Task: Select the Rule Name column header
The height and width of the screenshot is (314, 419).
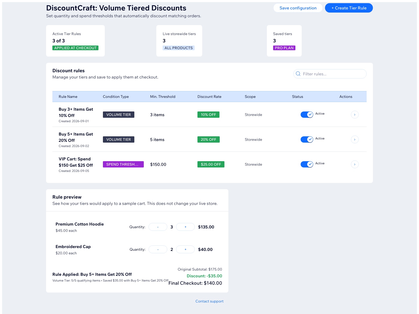Action: (x=68, y=97)
